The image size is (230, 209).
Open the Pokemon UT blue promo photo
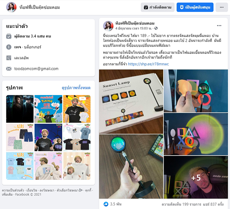pos(48,109)
